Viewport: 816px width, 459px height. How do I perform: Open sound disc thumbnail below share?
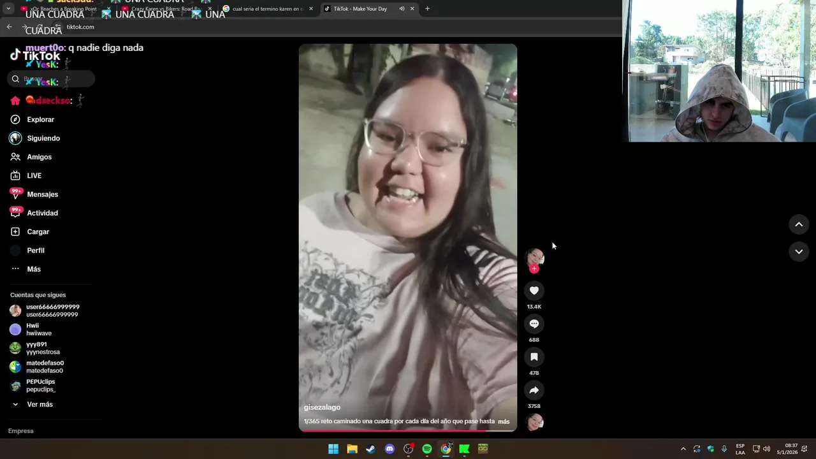point(534,421)
